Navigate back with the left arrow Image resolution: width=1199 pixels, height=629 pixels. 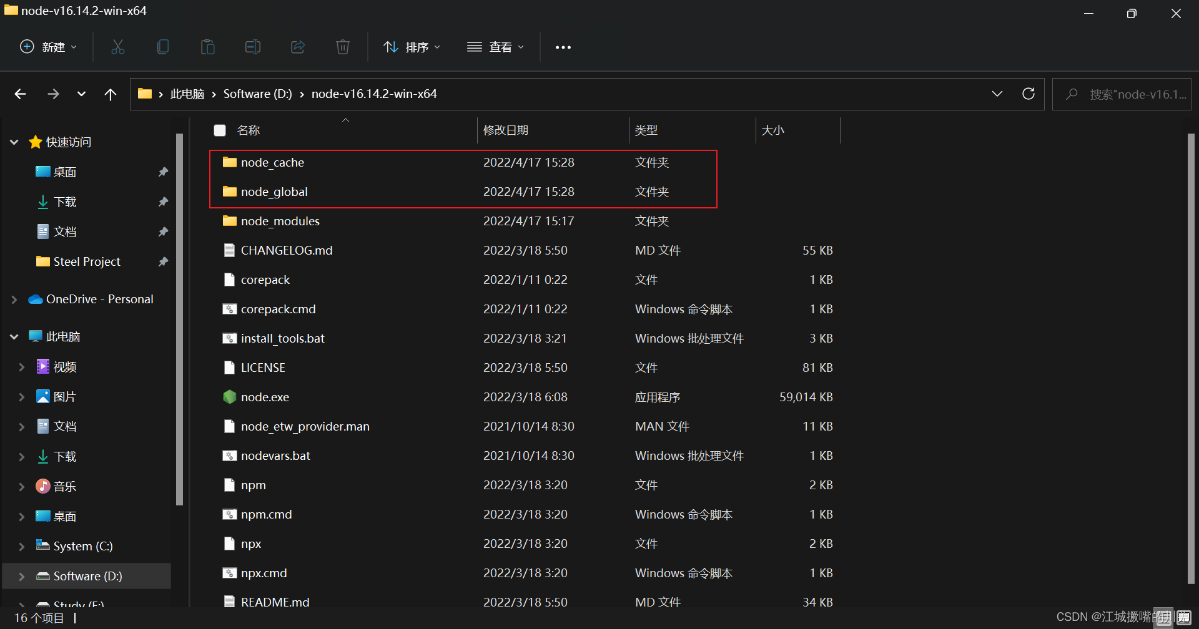21,94
